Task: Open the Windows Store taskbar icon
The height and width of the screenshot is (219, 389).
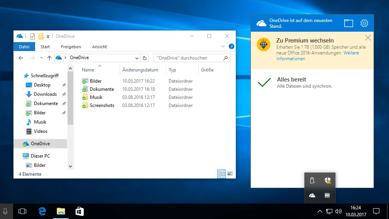Action: [x=79, y=211]
